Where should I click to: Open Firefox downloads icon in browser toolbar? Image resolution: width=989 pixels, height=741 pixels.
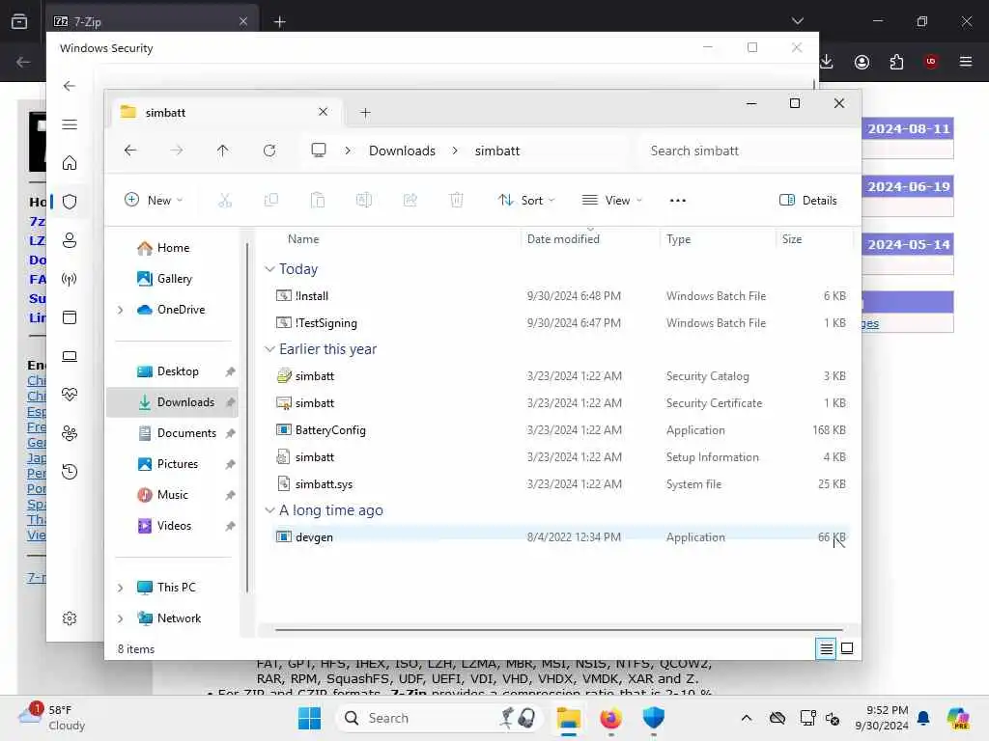tap(827, 62)
